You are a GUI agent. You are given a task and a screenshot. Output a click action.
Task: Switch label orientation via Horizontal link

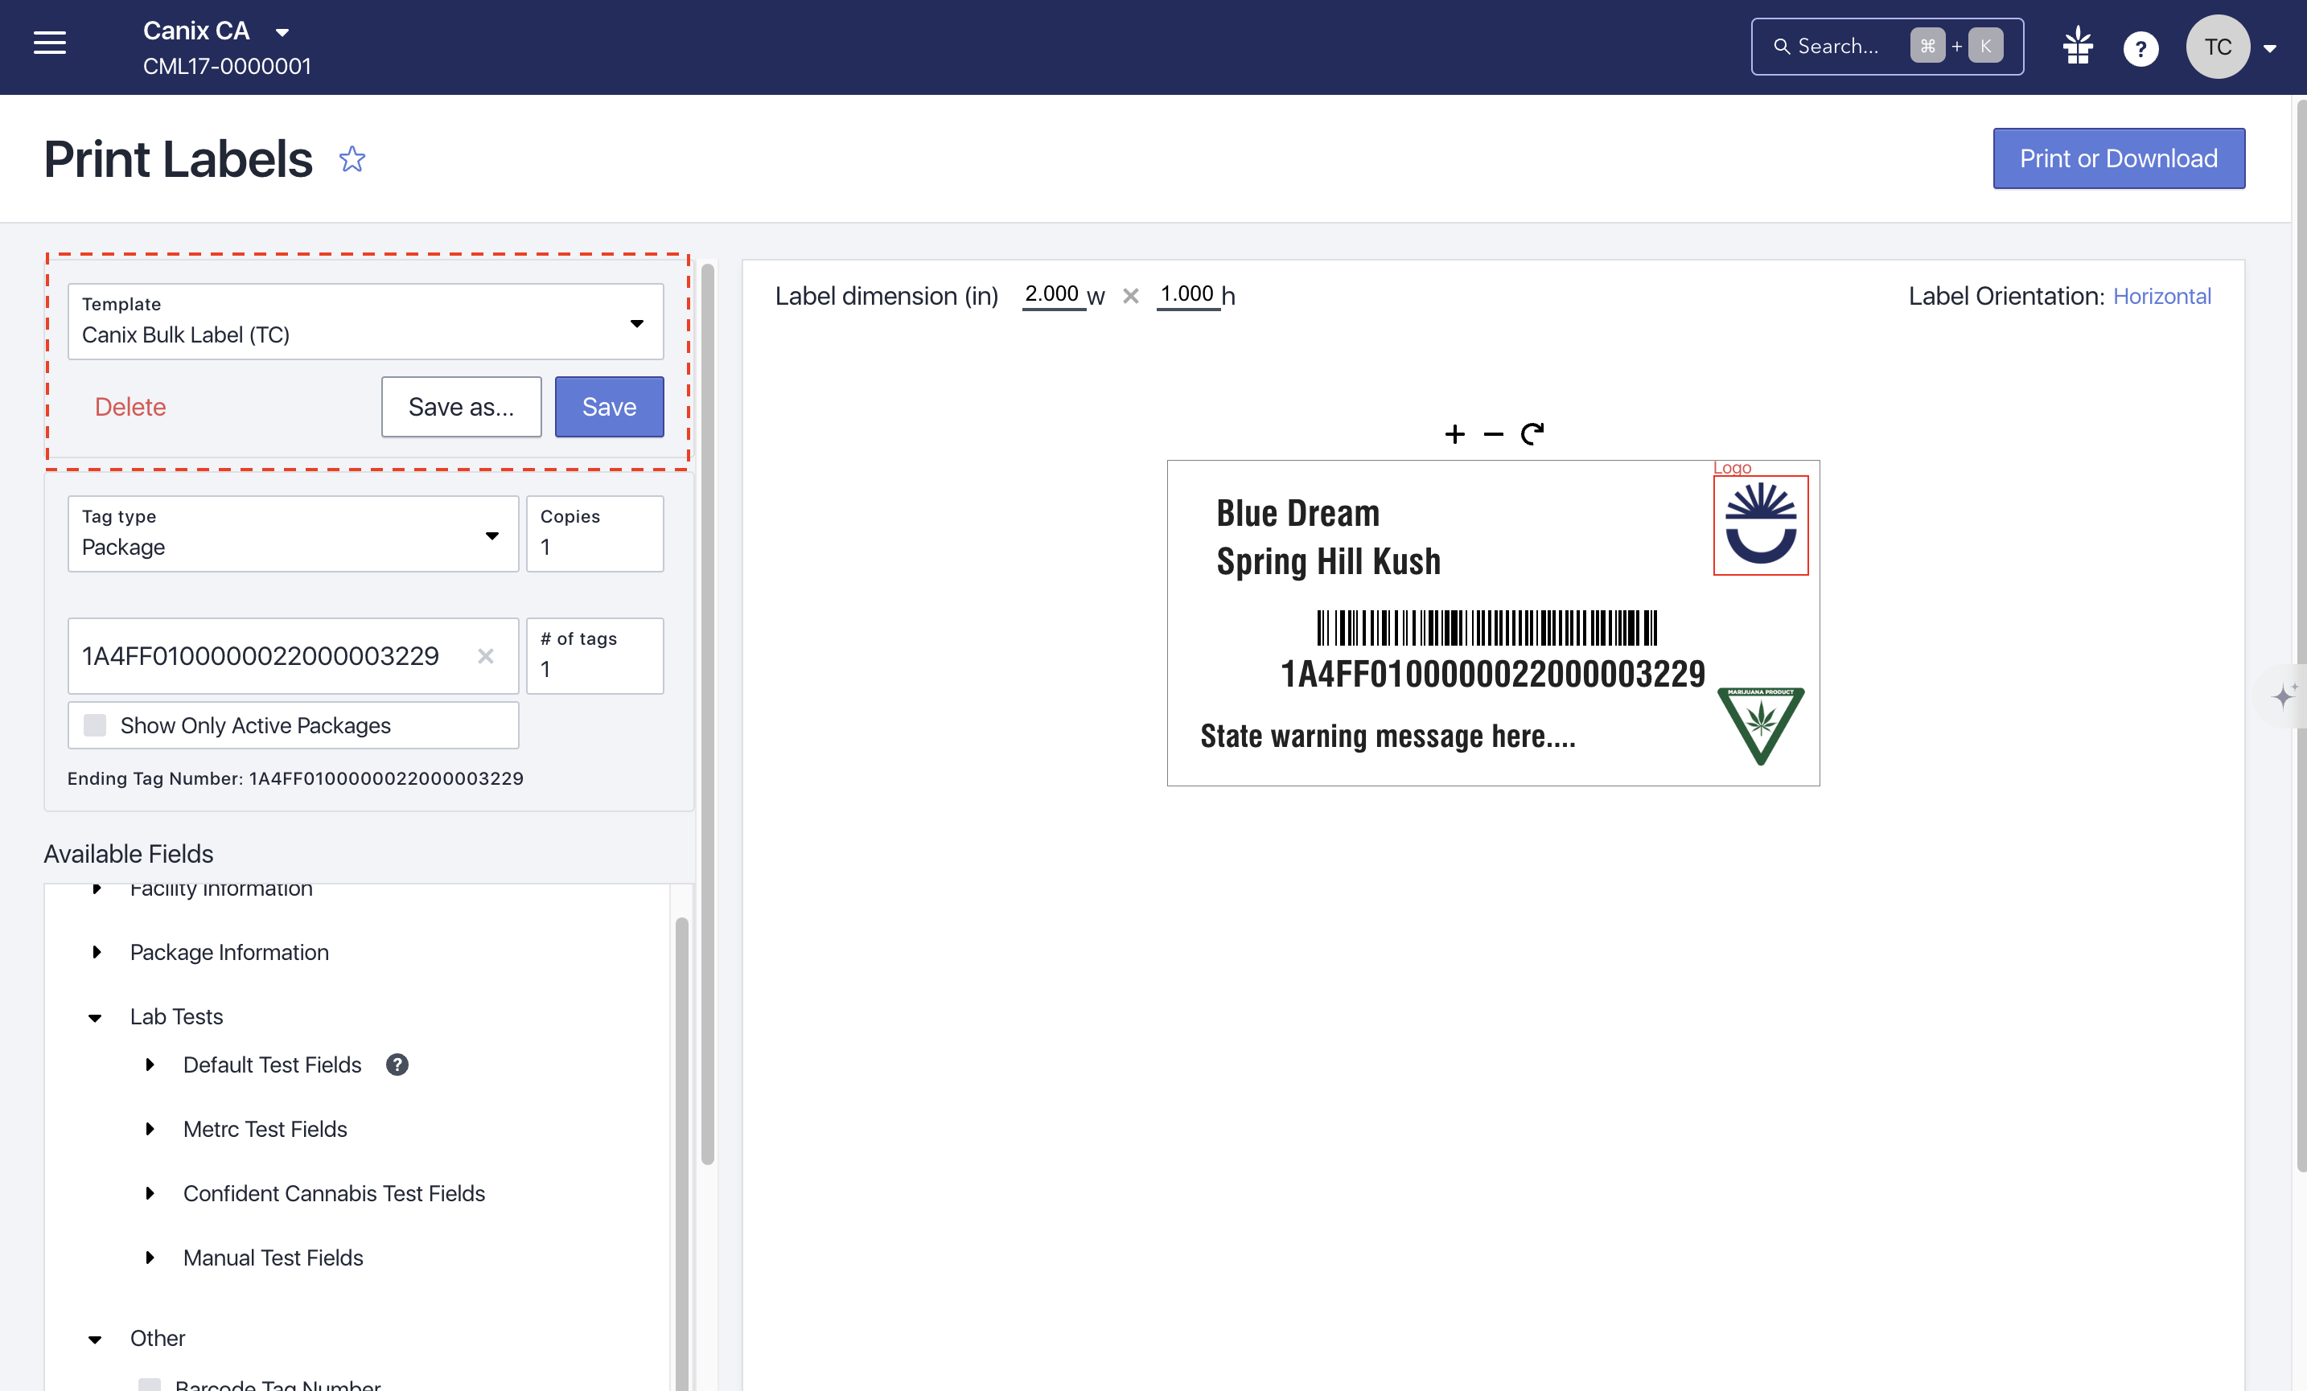pyautogui.click(x=2161, y=296)
